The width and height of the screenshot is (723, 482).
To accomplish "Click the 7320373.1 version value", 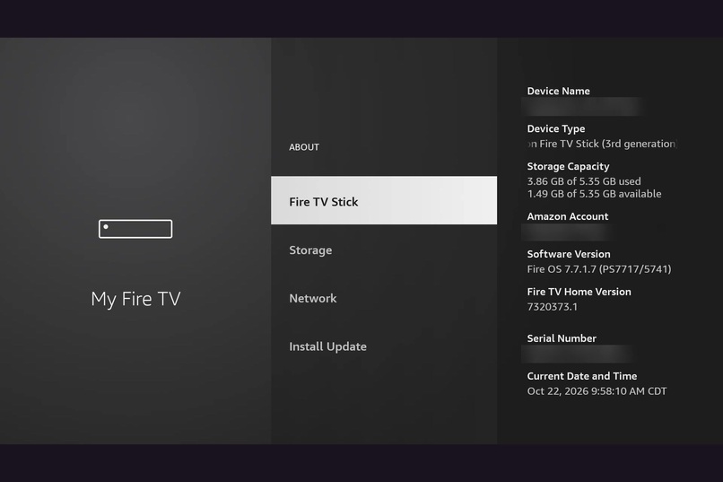I will pyautogui.click(x=552, y=307).
